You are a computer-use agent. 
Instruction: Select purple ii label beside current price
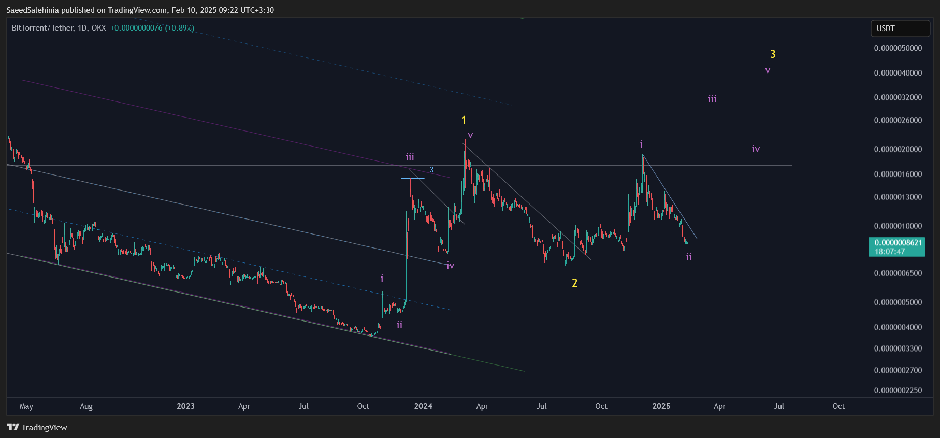[689, 257]
